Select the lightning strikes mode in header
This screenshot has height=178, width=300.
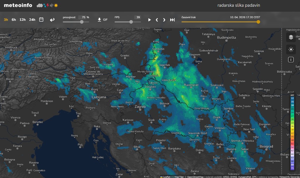coord(48,5)
